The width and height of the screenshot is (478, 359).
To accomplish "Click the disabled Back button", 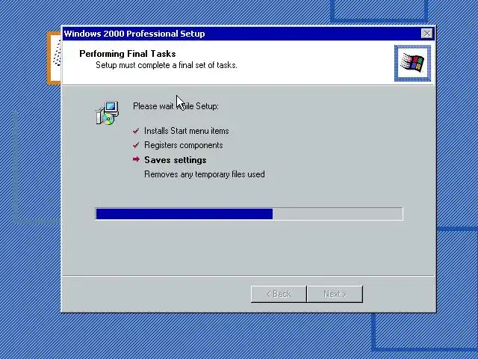I will tap(279, 294).
